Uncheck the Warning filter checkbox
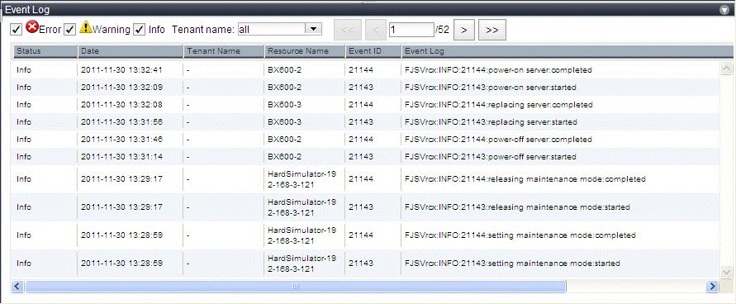Image resolution: width=736 pixels, height=304 pixels. click(70, 30)
